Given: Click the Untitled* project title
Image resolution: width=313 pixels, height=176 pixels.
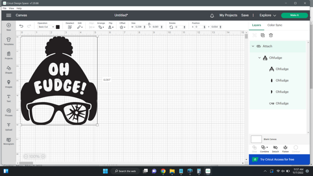Looking at the screenshot, I should coord(121,15).
